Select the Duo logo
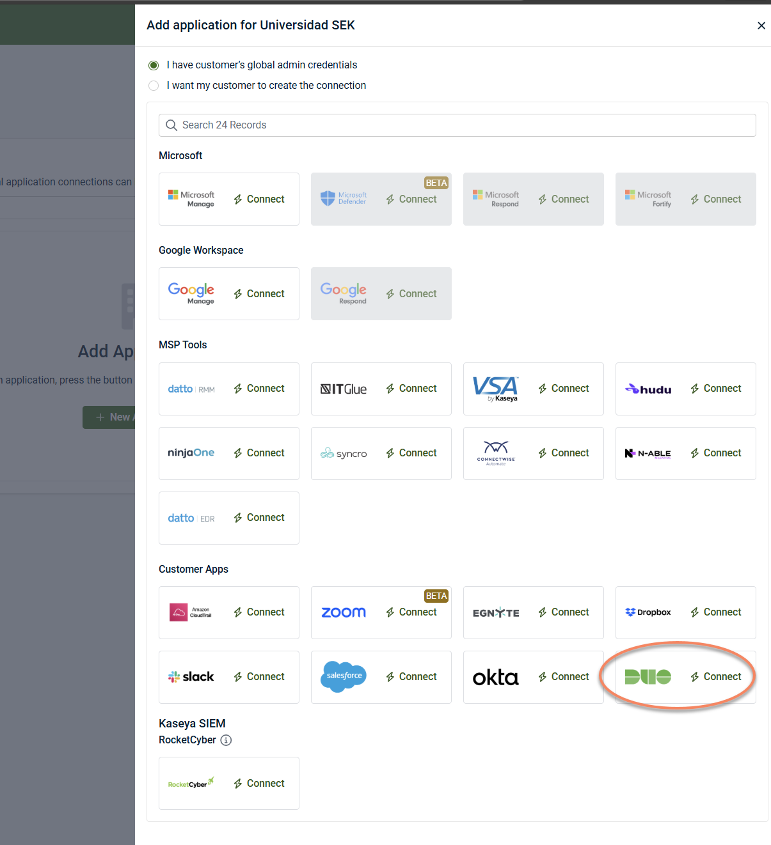This screenshot has width=771, height=845. (648, 677)
